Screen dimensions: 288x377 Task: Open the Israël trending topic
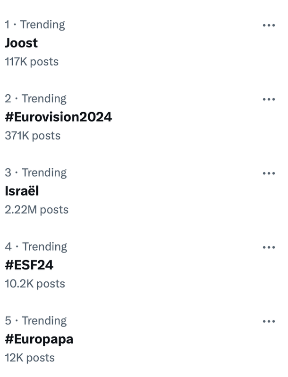(x=22, y=191)
